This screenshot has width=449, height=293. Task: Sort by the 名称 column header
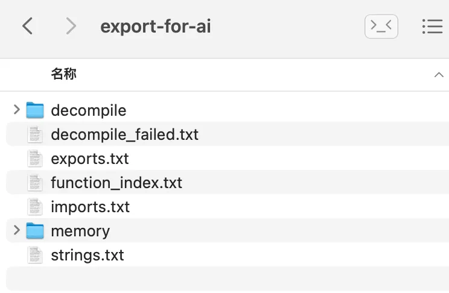pos(64,75)
